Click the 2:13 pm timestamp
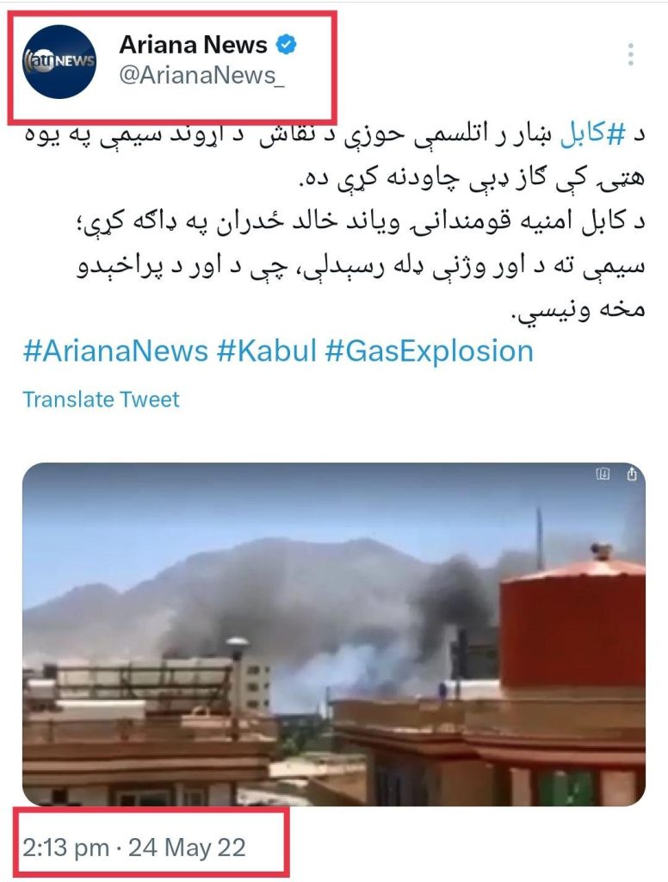Screen dimensions: 668x882 click(x=65, y=848)
